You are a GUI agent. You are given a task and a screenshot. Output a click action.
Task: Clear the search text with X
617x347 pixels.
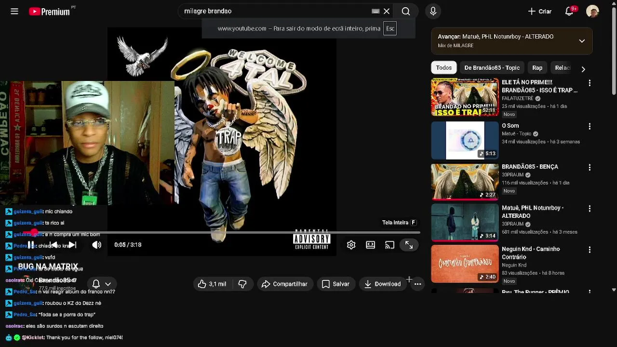387,11
